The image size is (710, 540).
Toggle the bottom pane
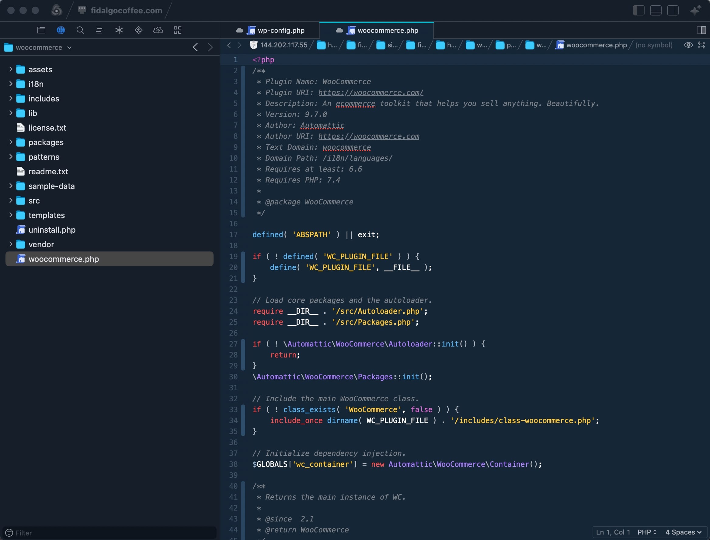click(x=656, y=10)
